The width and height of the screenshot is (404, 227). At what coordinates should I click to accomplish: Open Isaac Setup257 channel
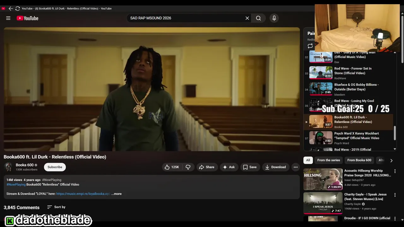(x=354, y=180)
